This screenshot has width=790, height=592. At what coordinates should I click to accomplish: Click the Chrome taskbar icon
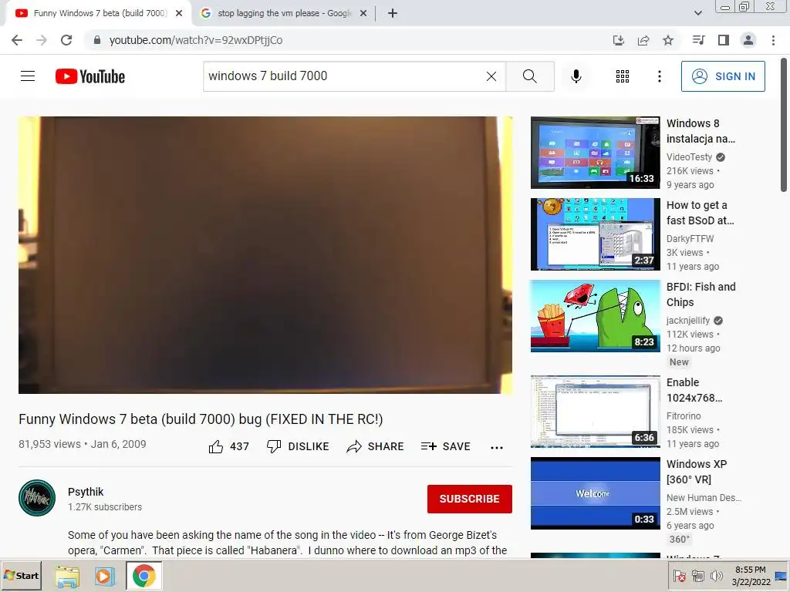(144, 576)
